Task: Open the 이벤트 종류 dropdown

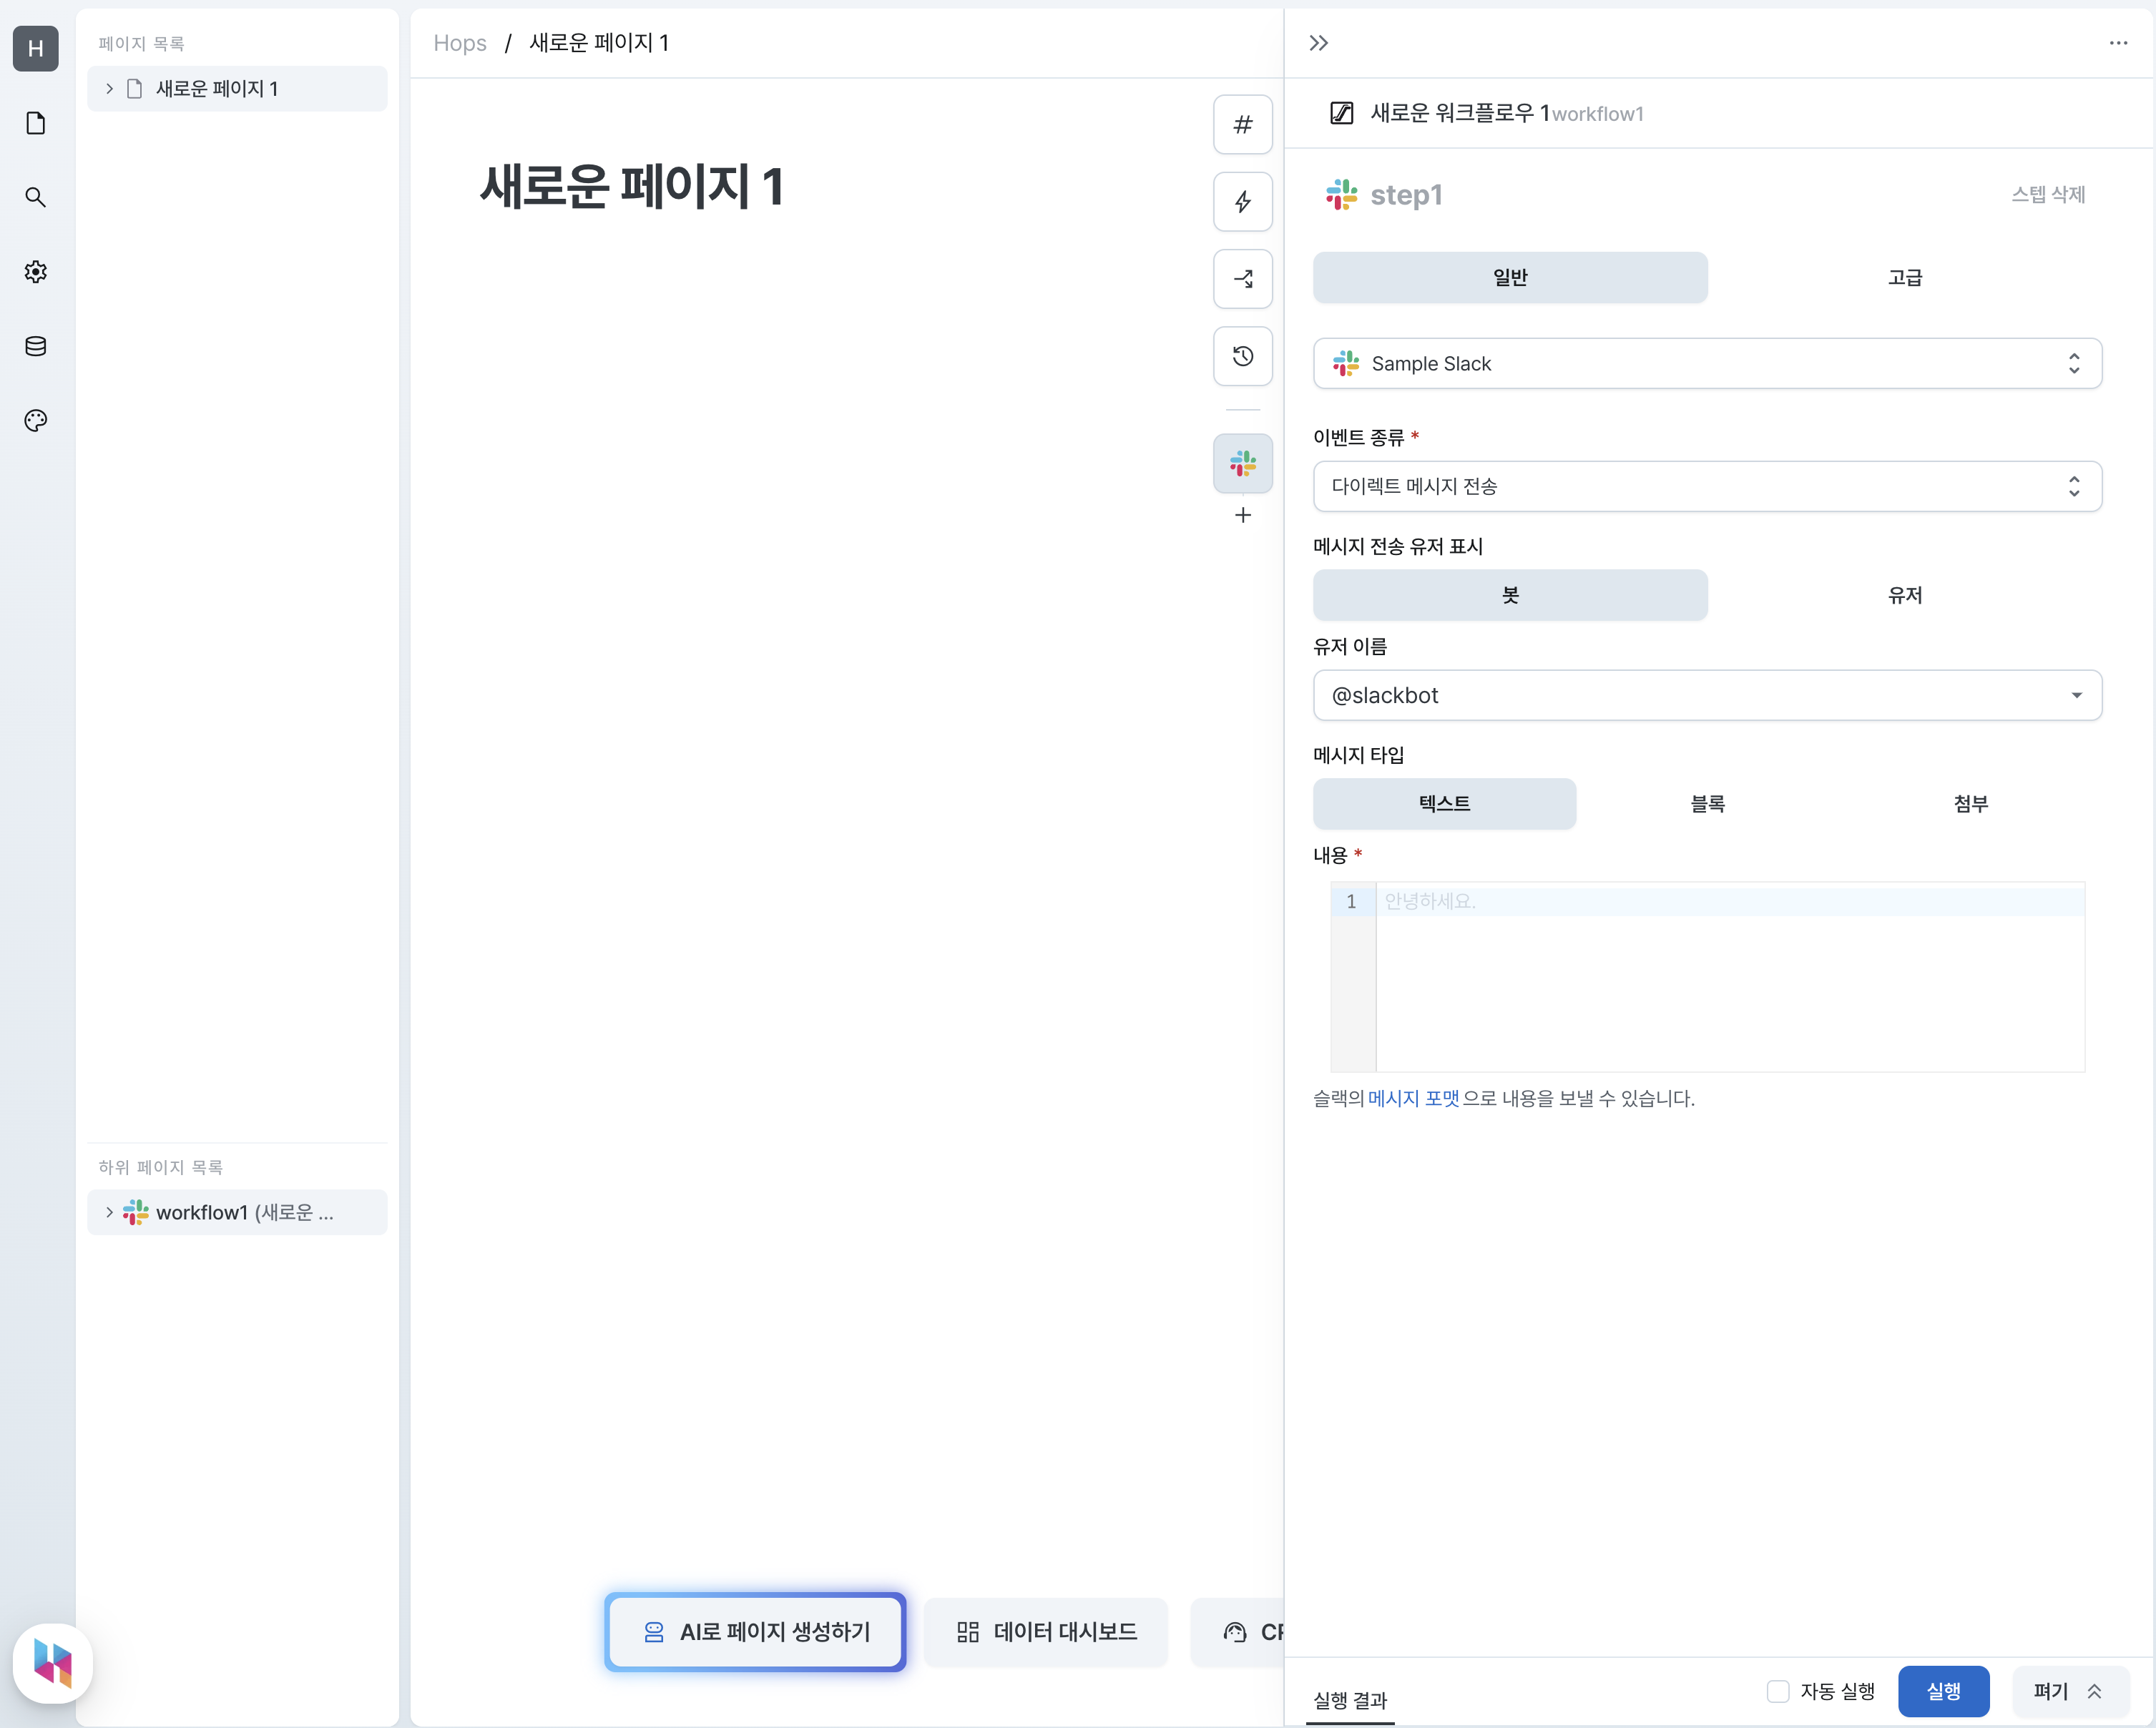Action: click(x=1708, y=486)
